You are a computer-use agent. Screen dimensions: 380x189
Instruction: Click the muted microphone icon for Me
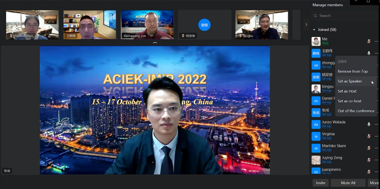coord(369,41)
